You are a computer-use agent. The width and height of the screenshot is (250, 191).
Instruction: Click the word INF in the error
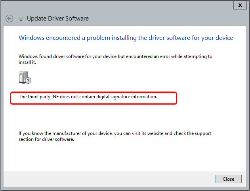(55, 97)
